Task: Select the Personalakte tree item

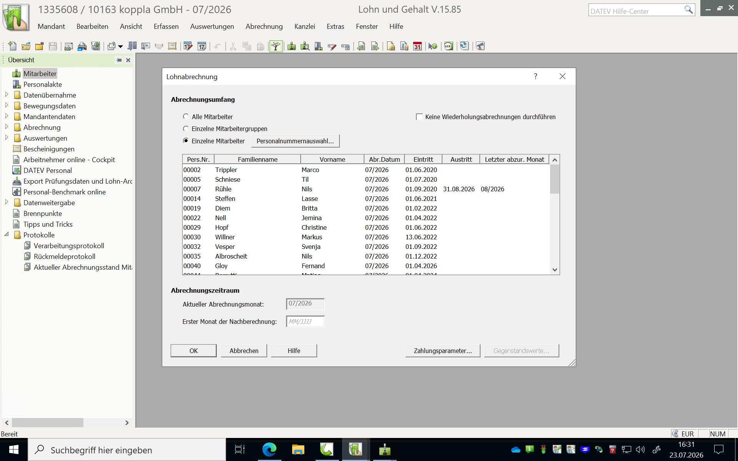Action: [x=43, y=84]
